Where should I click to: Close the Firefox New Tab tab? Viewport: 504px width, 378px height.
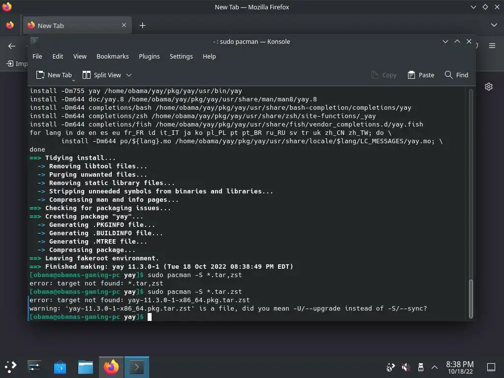tap(124, 25)
